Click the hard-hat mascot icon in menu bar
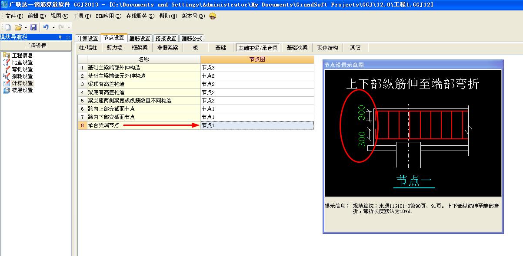Image resolution: width=523 pixels, height=256 pixels. click(213, 16)
